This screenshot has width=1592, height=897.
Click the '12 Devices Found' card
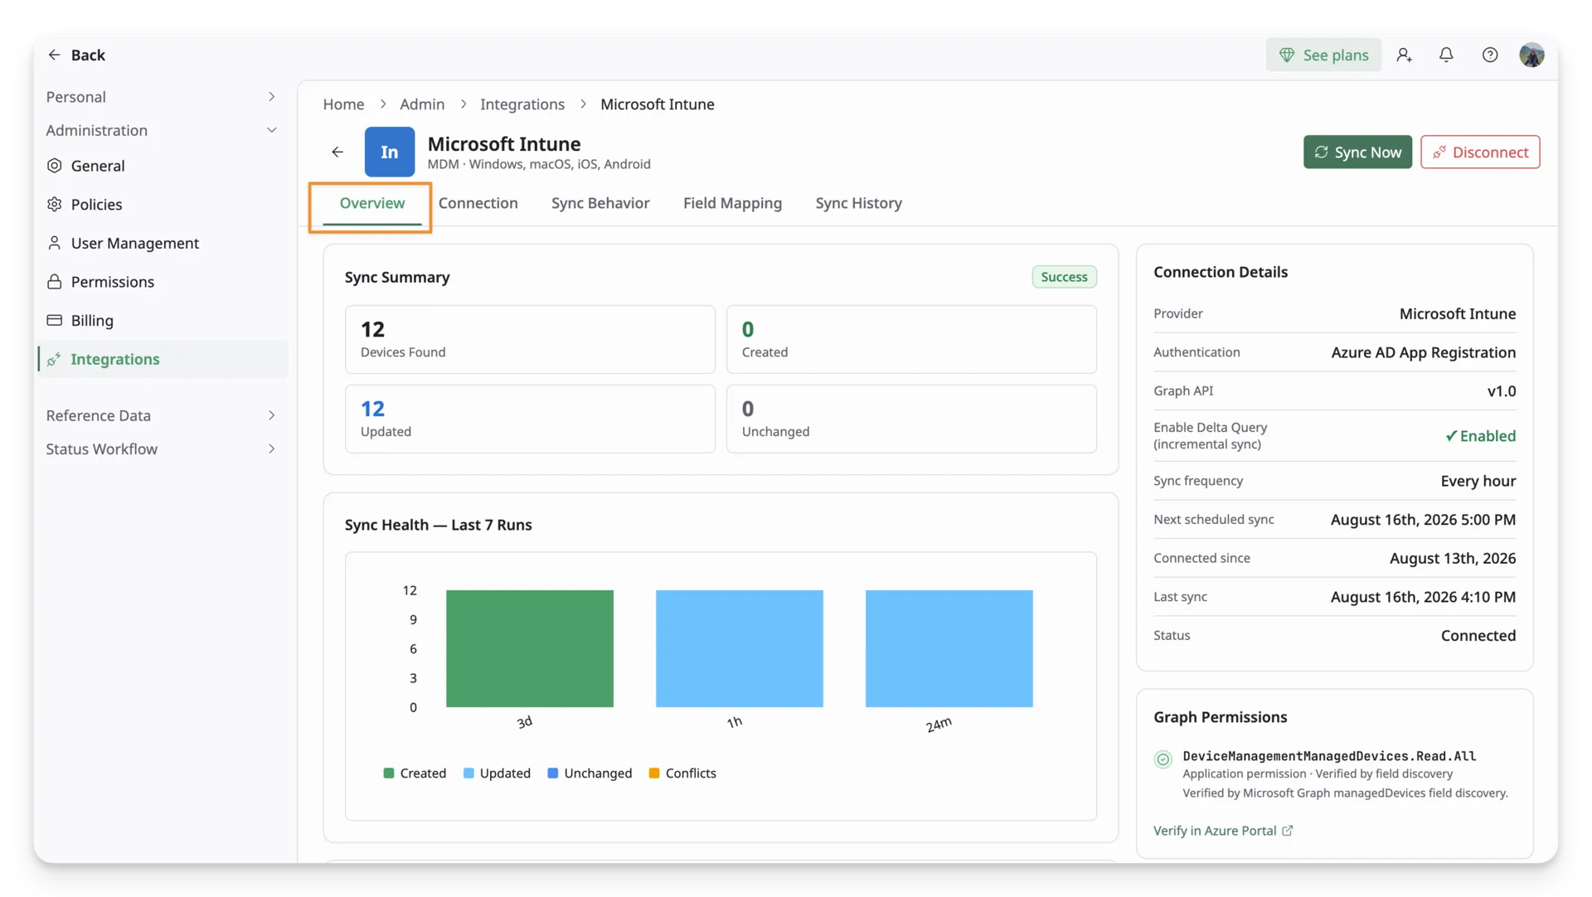530,339
